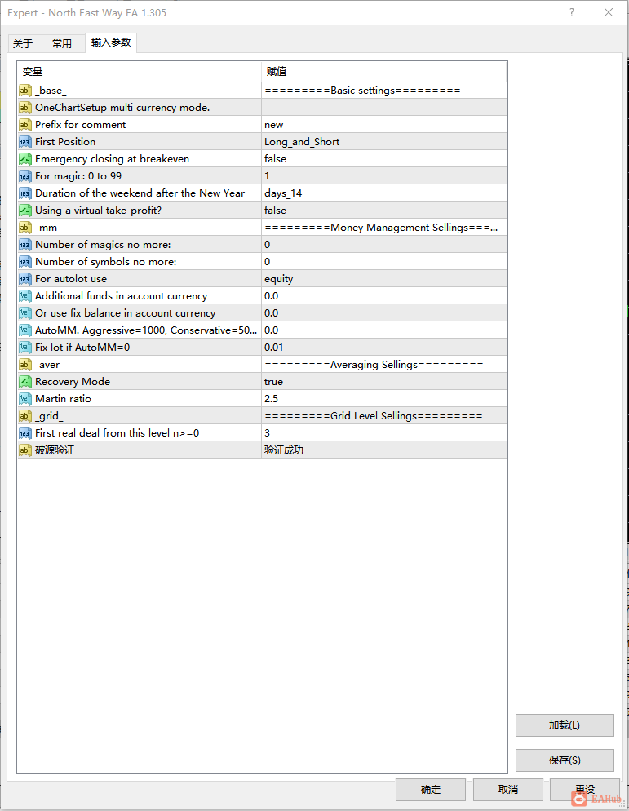This screenshot has height=811, width=629.
Task: Click the 重设 reset button
Action: [x=584, y=789]
